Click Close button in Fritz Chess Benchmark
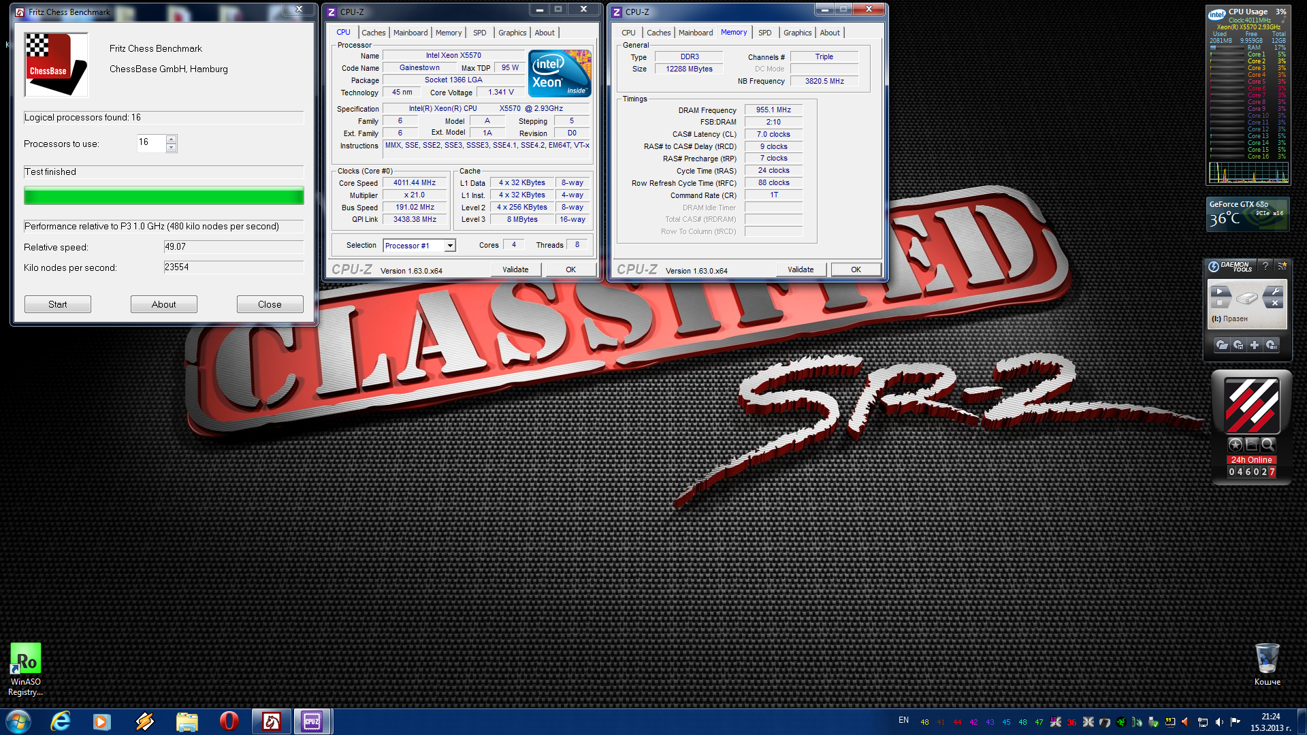This screenshot has height=735, width=1307. (270, 304)
